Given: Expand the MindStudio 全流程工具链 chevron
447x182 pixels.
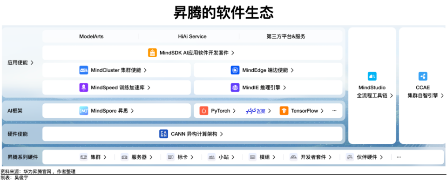Looking at the screenshot, I should coord(392,96).
